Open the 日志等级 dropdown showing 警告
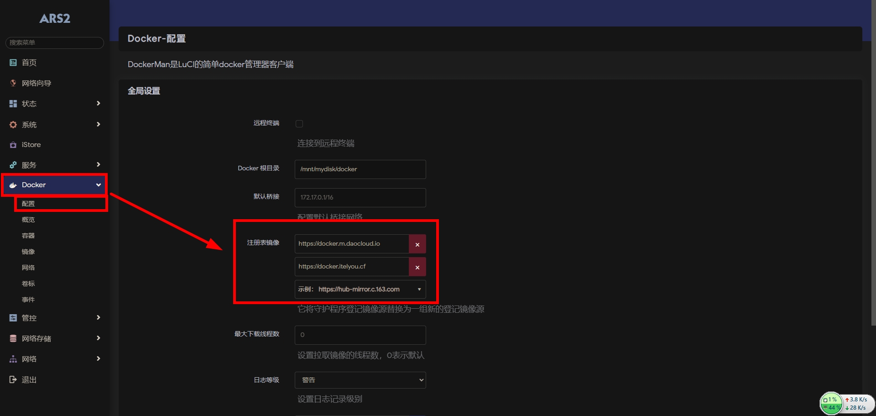The height and width of the screenshot is (416, 876). tap(360, 380)
